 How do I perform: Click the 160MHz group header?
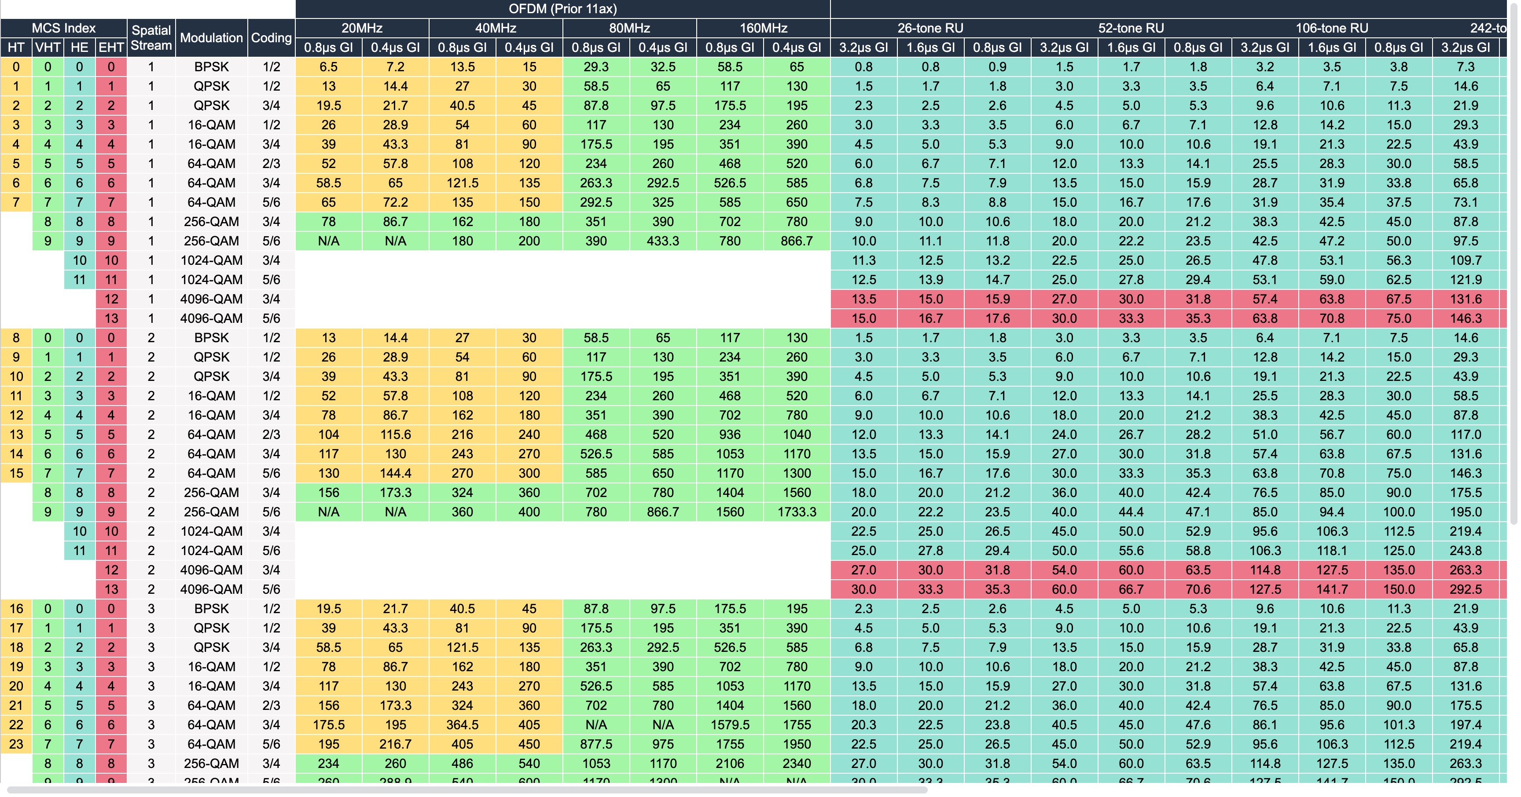tap(763, 28)
